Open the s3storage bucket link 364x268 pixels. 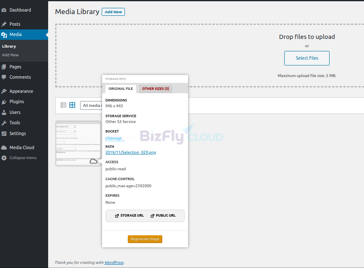click(x=114, y=138)
